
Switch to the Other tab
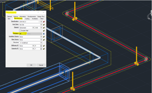pos(42,19)
